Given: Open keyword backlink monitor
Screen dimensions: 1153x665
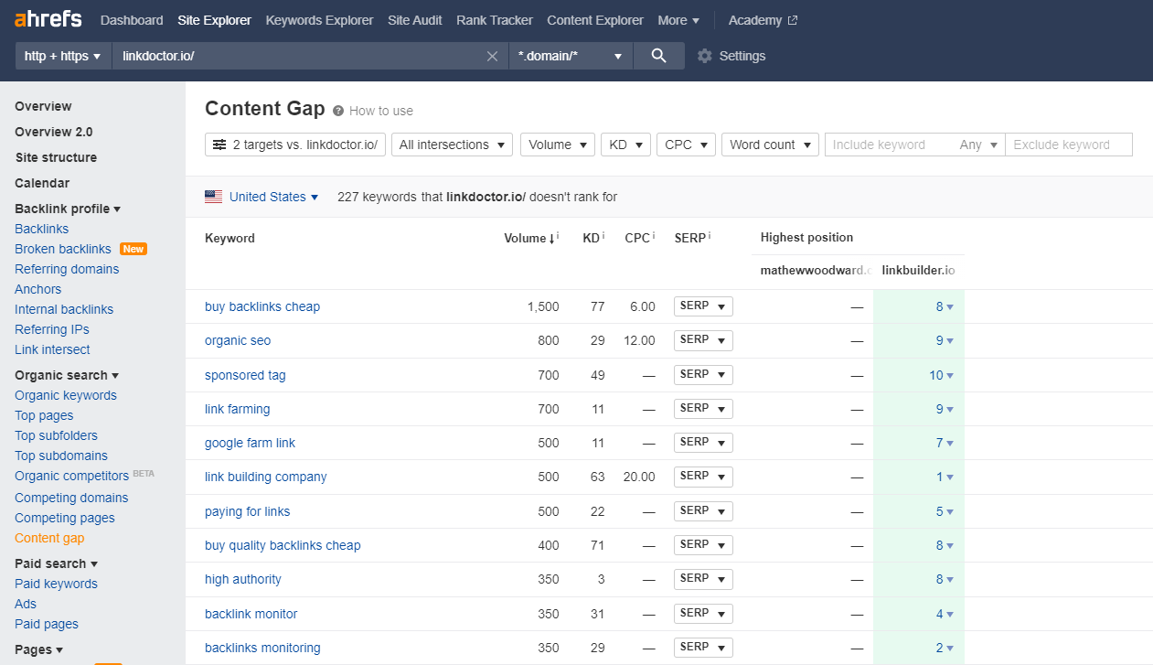Looking at the screenshot, I should (251, 614).
